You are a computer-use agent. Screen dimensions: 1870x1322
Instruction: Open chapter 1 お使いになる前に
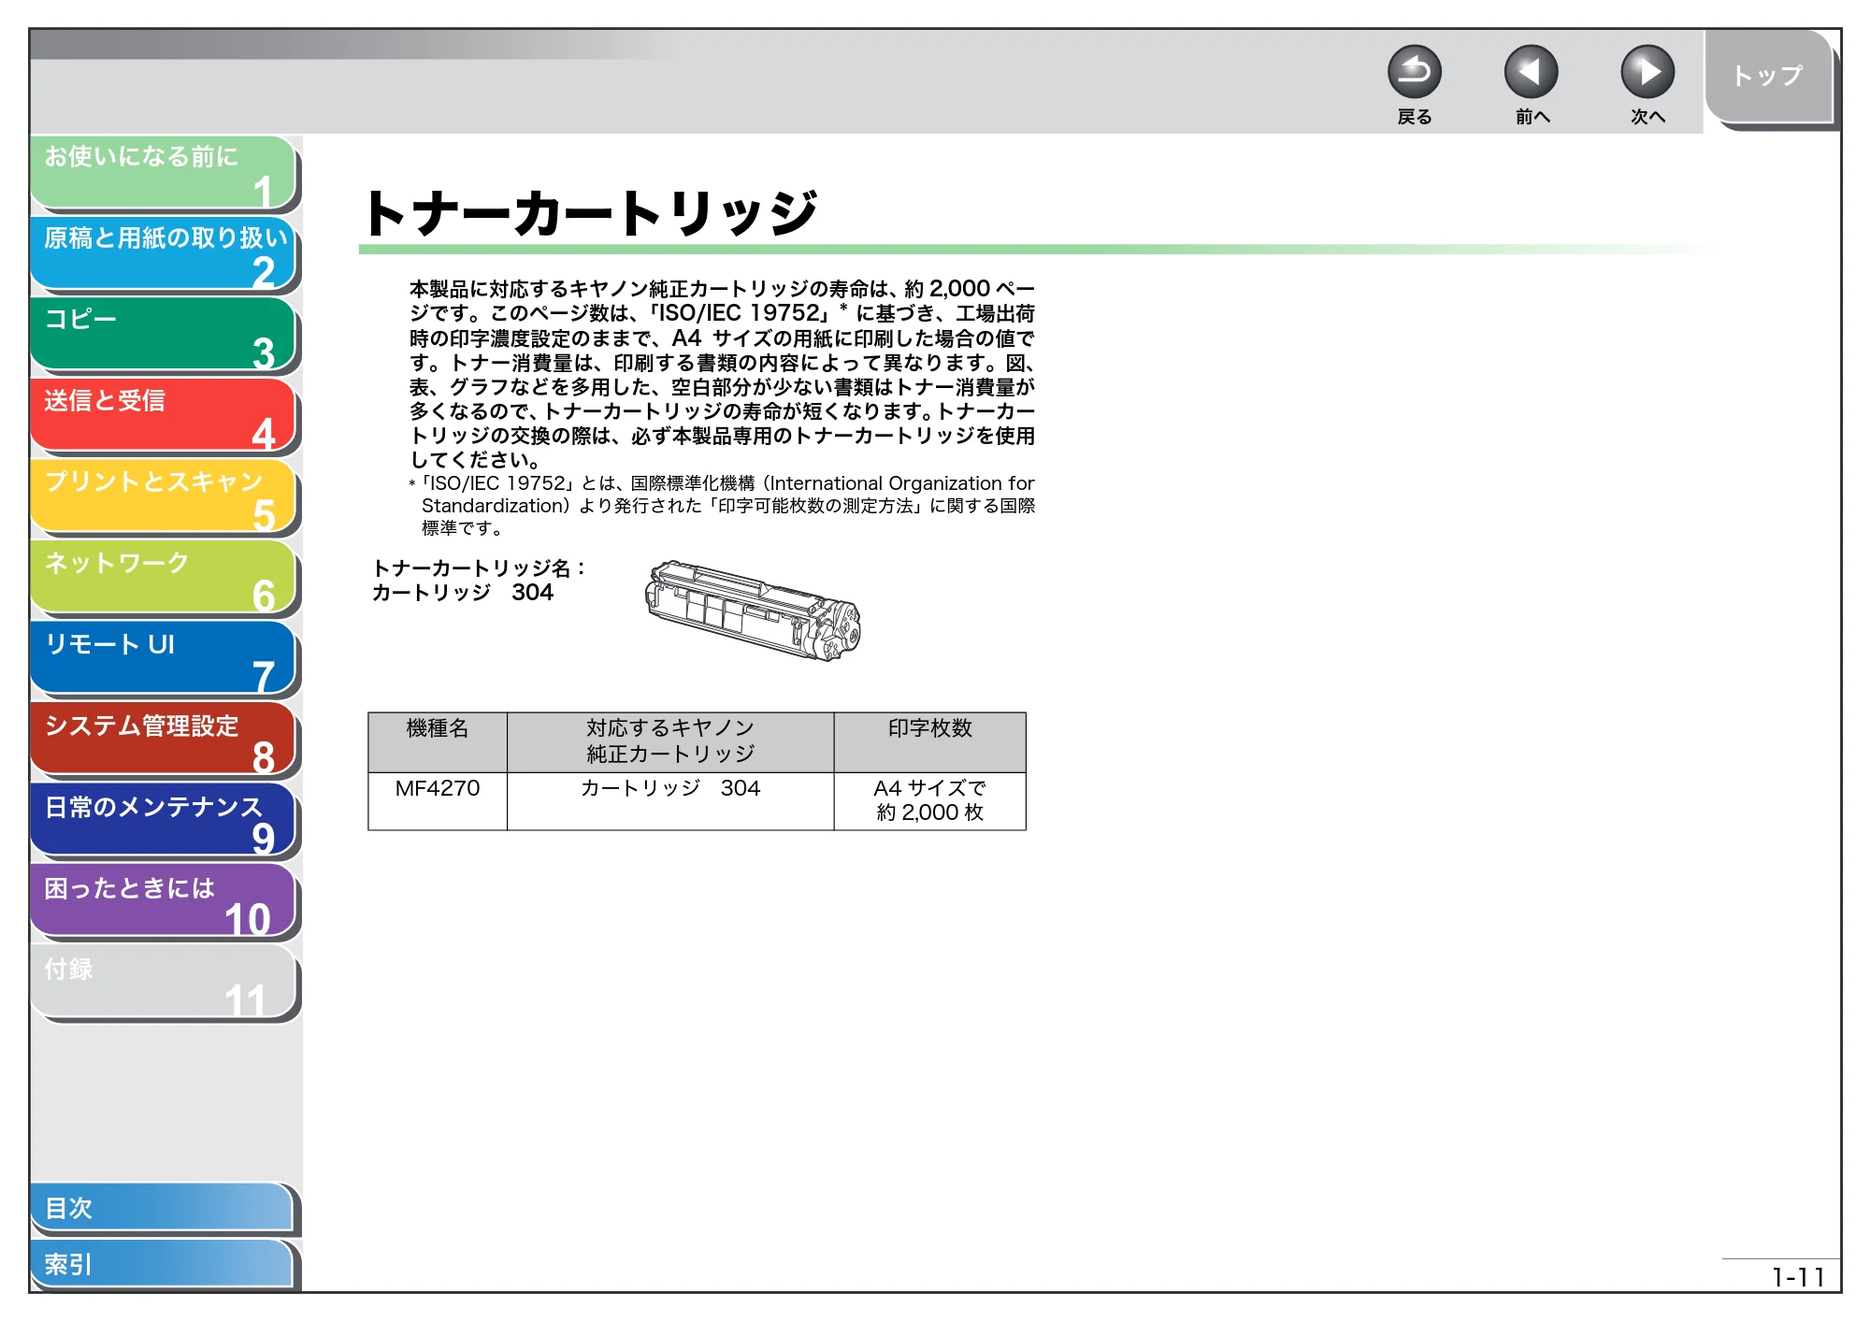point(164,172)
